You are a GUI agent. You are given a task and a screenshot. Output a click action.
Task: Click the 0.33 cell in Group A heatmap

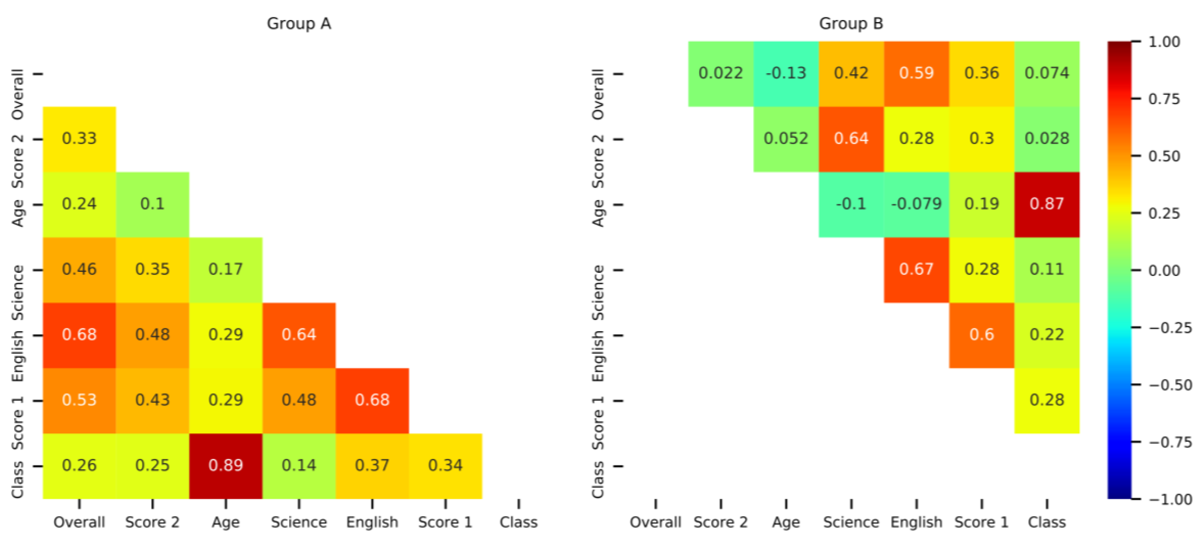click(79, 139)
